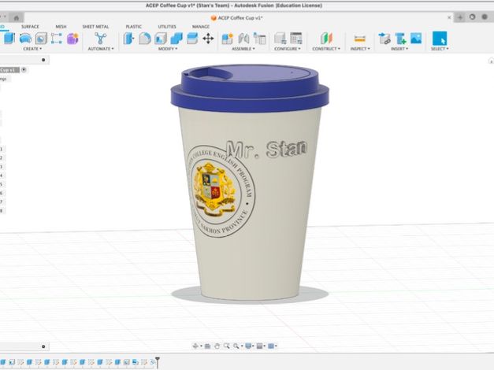Open the SELECT dropdown menu

pos(440,49)
